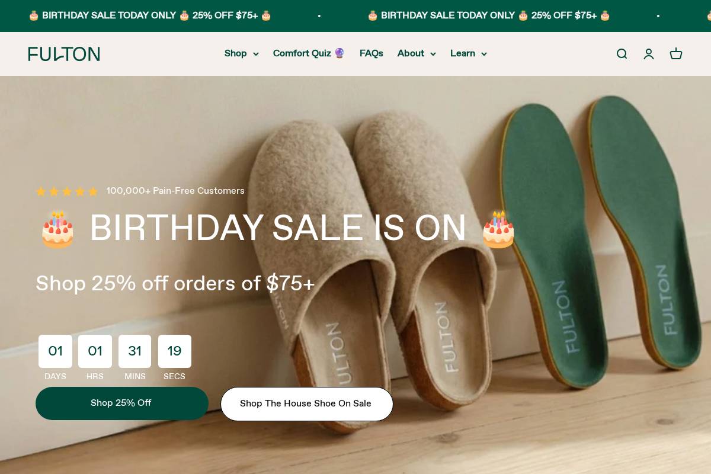The height and width of the screenshot is (474, 711).
Task: Open the shopping cart icon
Action: pos(676,54)
